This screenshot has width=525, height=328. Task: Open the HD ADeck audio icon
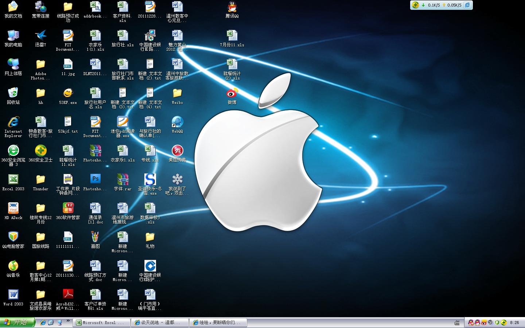pyautogui.click(x=13, y=211)
